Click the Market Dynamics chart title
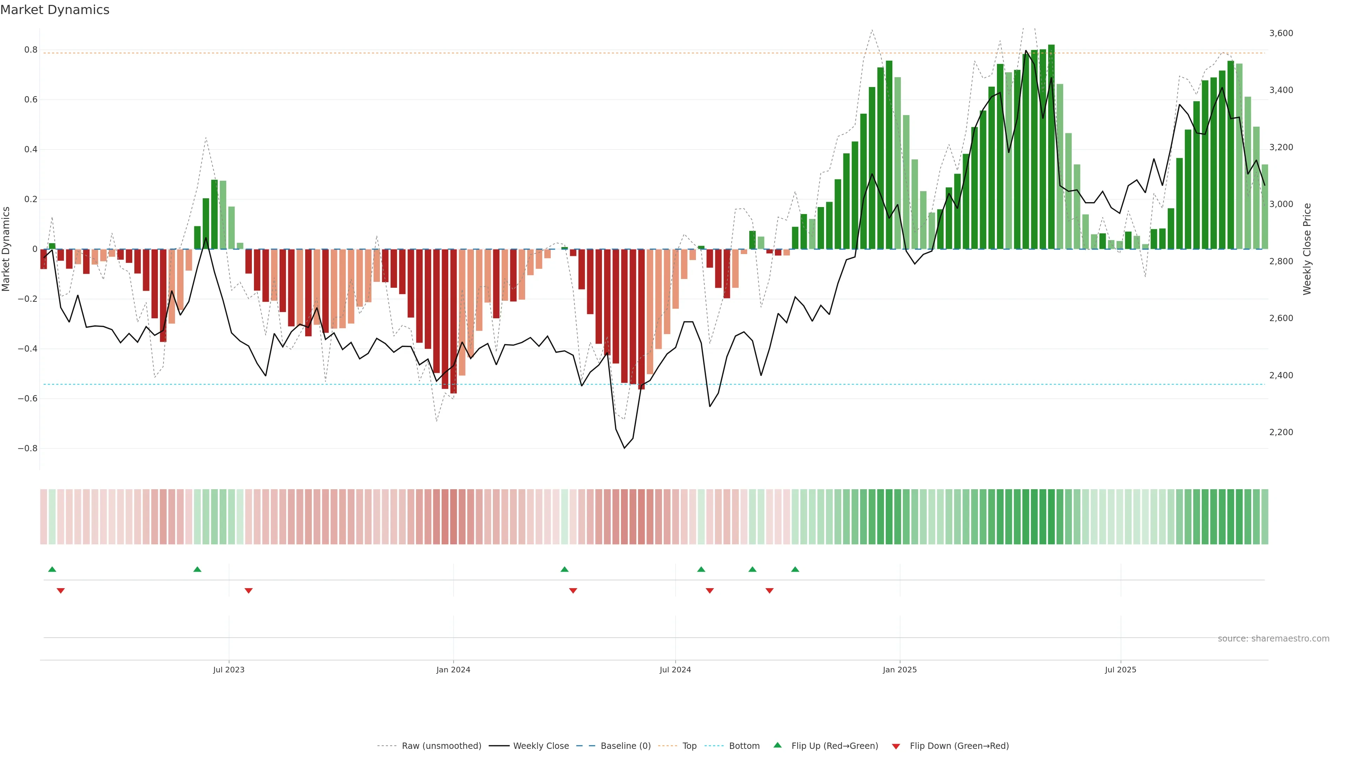The width and height of the screenshot is (1347, 758). pos(55,10)
